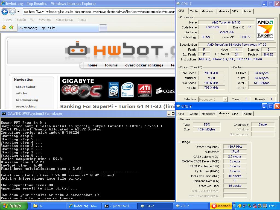Open the Ver menu

32,20
